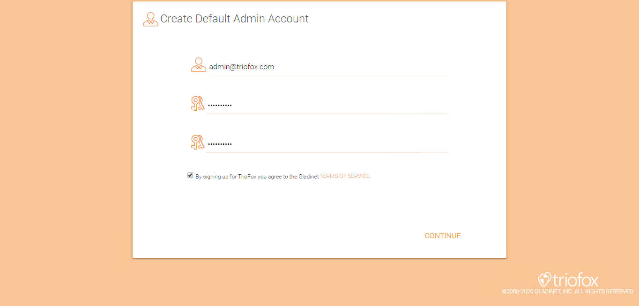Click the user icon beside the email field
Viewport: 639px width, 306px height.
(x=199, y=64)
